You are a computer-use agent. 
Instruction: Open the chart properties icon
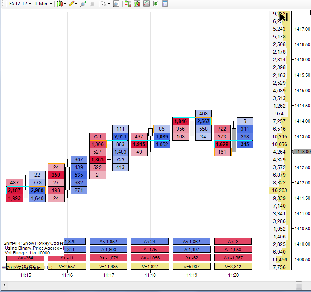click(x=165, y=4)
